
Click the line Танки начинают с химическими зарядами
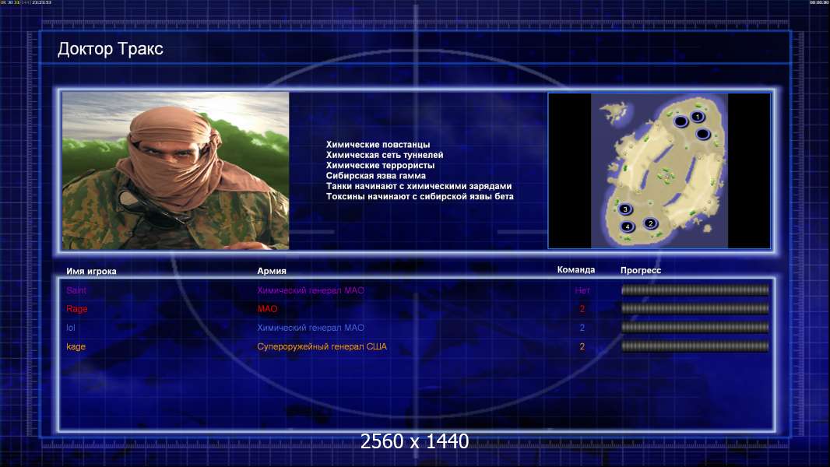click(419, 186)
